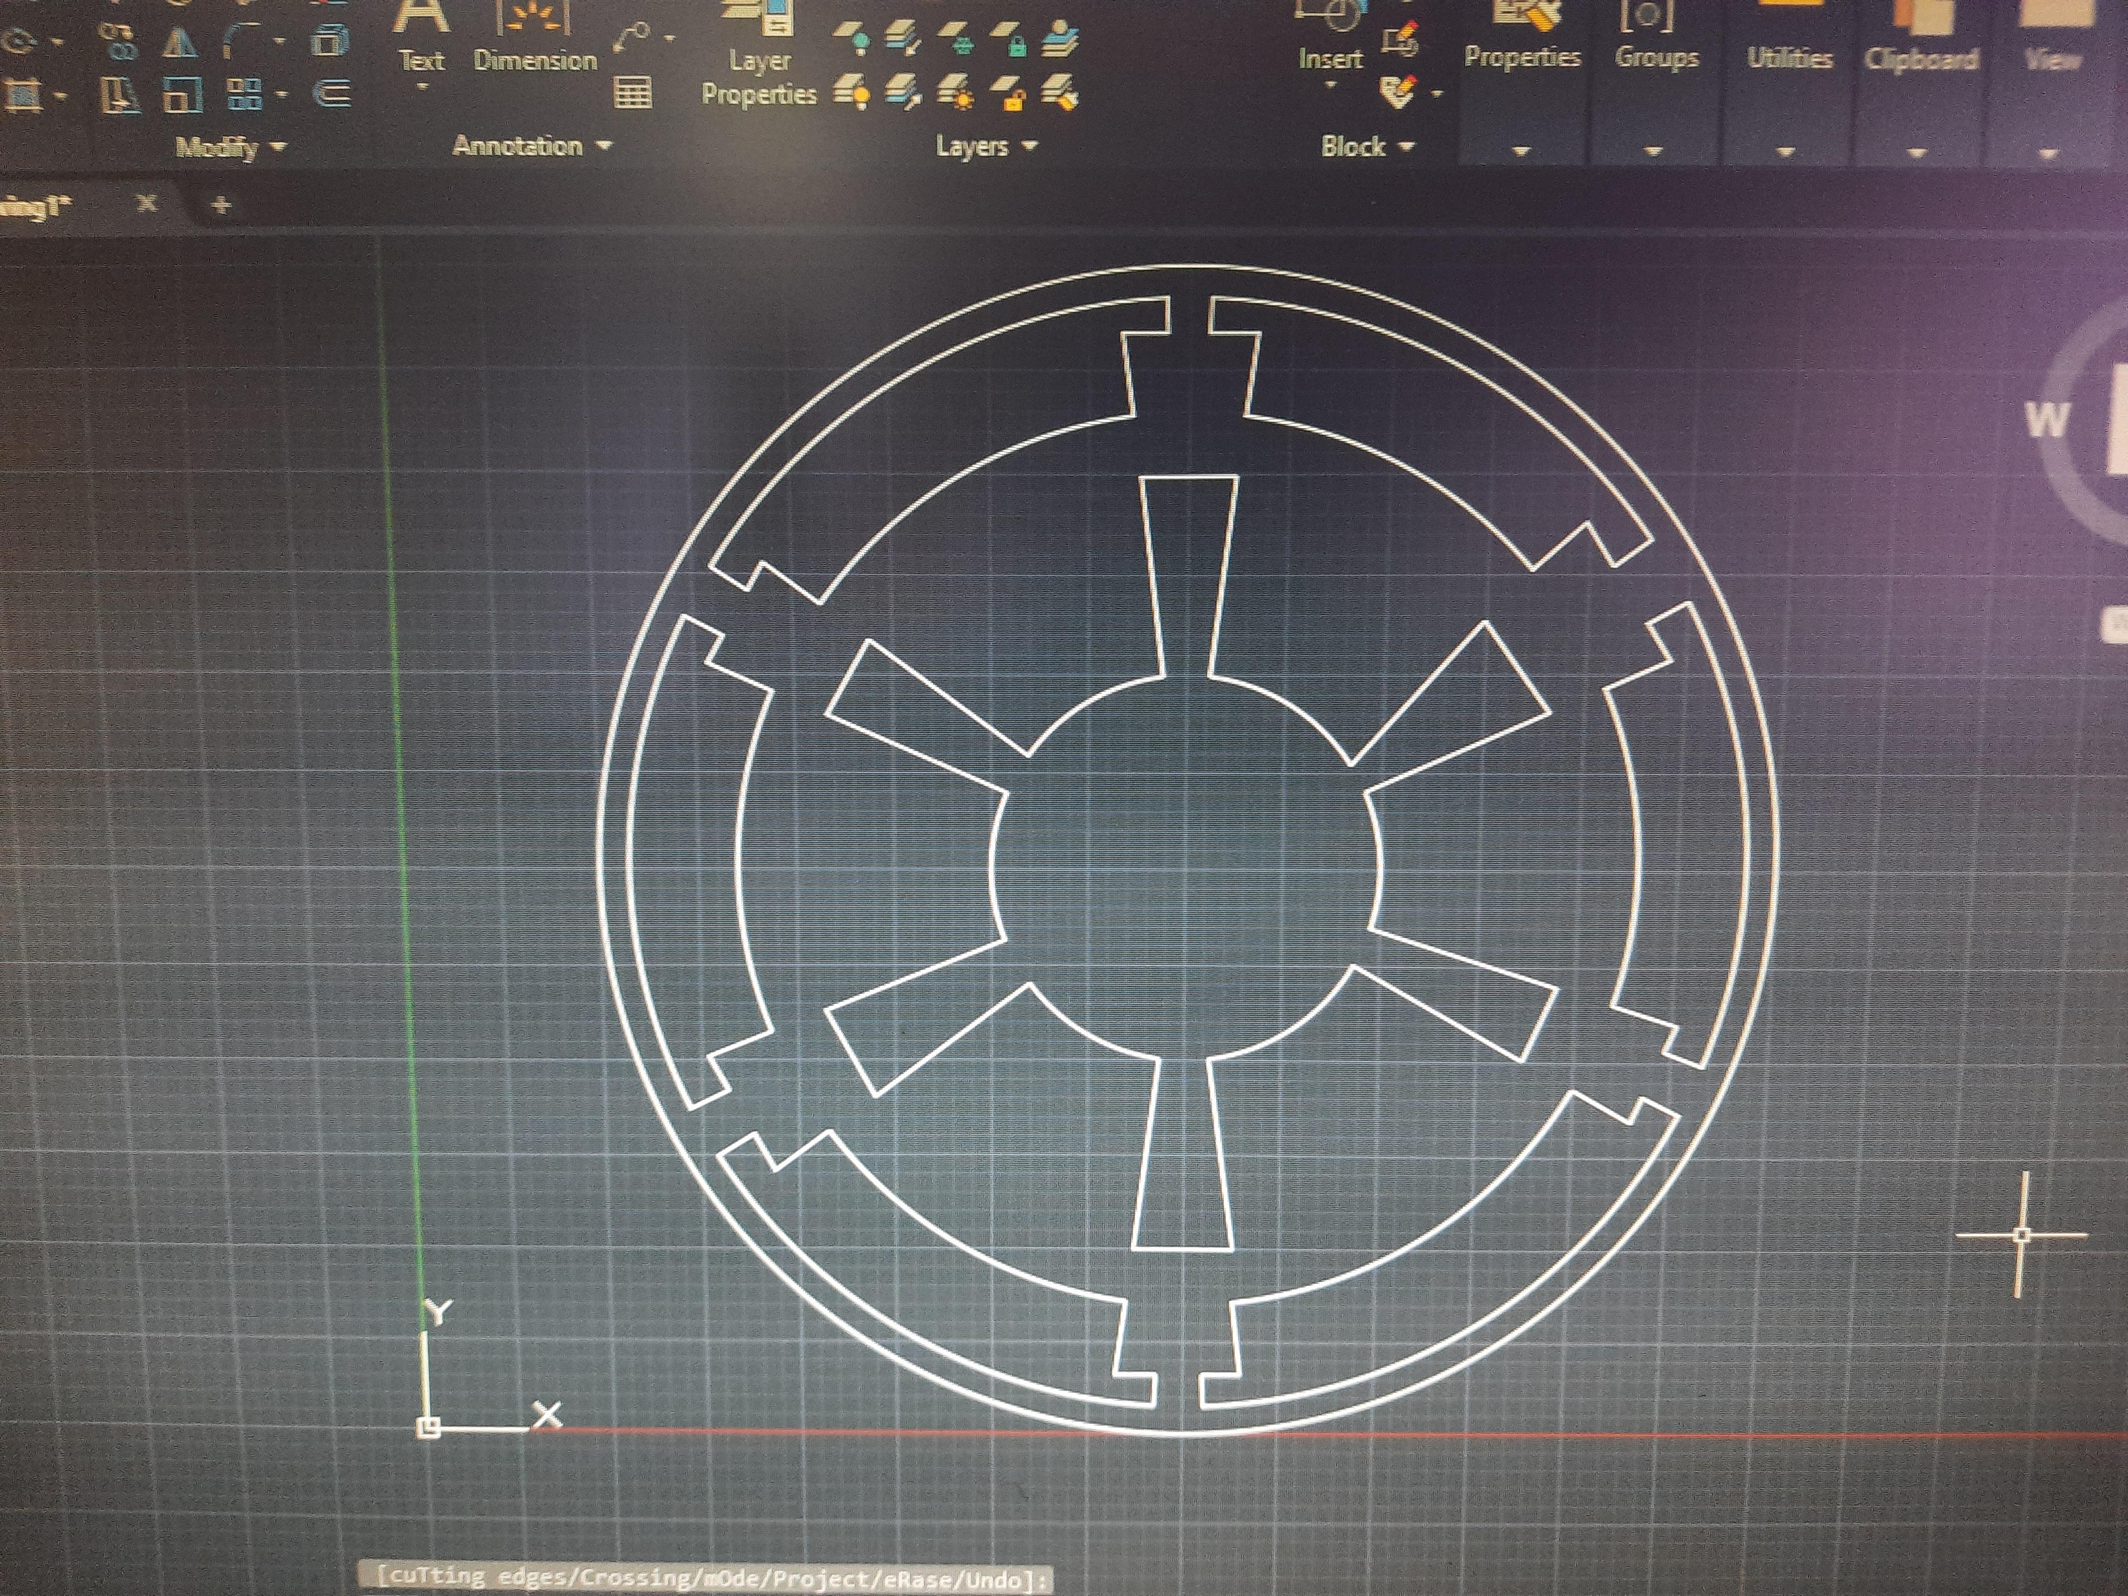Click the Offset tool icon
Image resolution: width=2128 pixels, height=1596 pixels.
(333, 93)
